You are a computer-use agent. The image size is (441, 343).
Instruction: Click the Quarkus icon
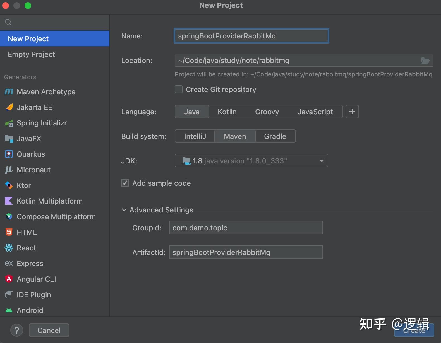(9, 154)
